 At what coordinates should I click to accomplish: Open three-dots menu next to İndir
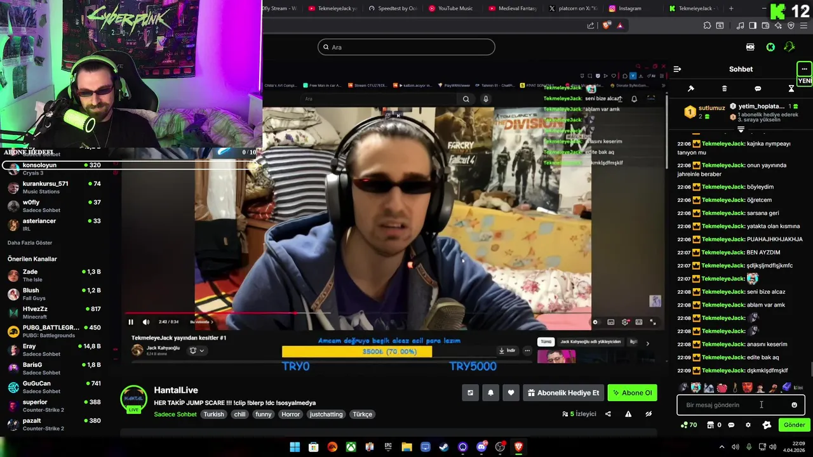coord(527,350)
